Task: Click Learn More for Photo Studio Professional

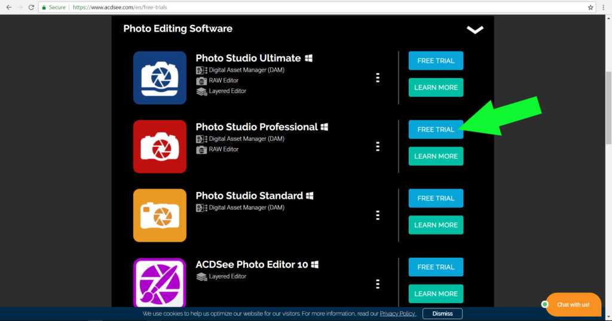Action: tap(436, 156)
